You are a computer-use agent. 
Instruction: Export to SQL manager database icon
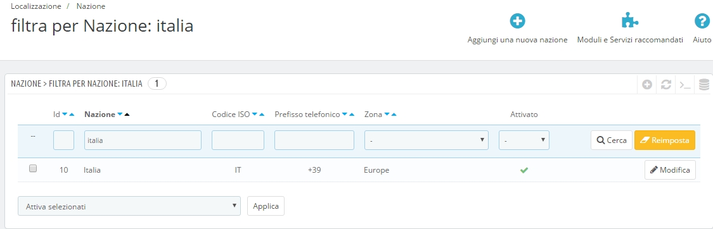coord(704,84)
